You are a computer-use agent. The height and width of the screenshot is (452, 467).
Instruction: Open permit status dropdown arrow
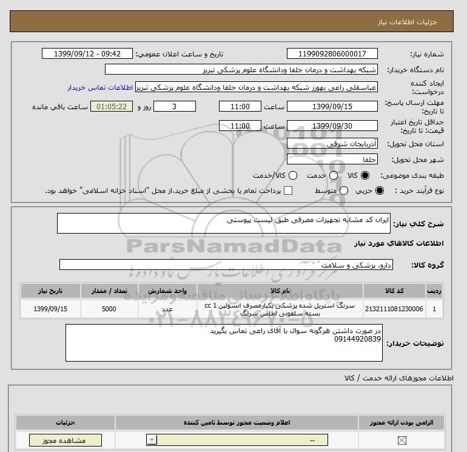tap(152, 440)
